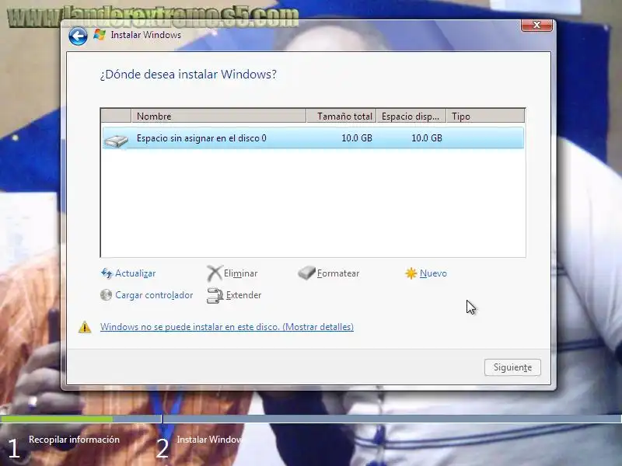Click the green setup progress bar
The image size is (622, 466).
(56, 419)
